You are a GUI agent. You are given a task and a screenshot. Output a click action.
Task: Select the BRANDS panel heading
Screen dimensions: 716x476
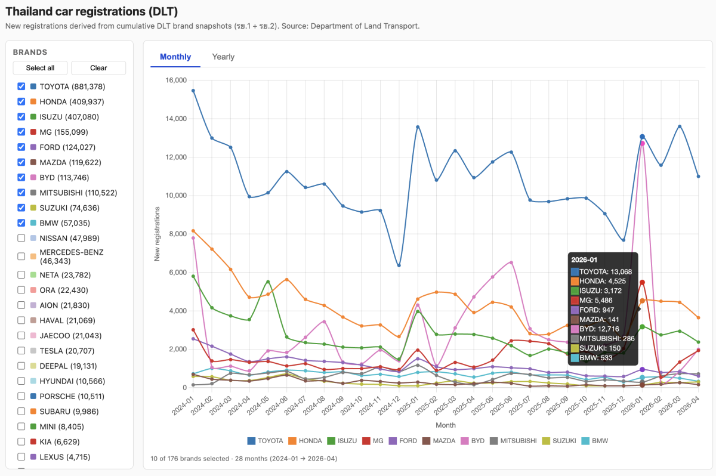[x=30, y=52]
